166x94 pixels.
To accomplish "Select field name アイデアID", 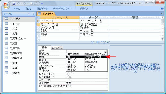I will click(x=60, y=21).
